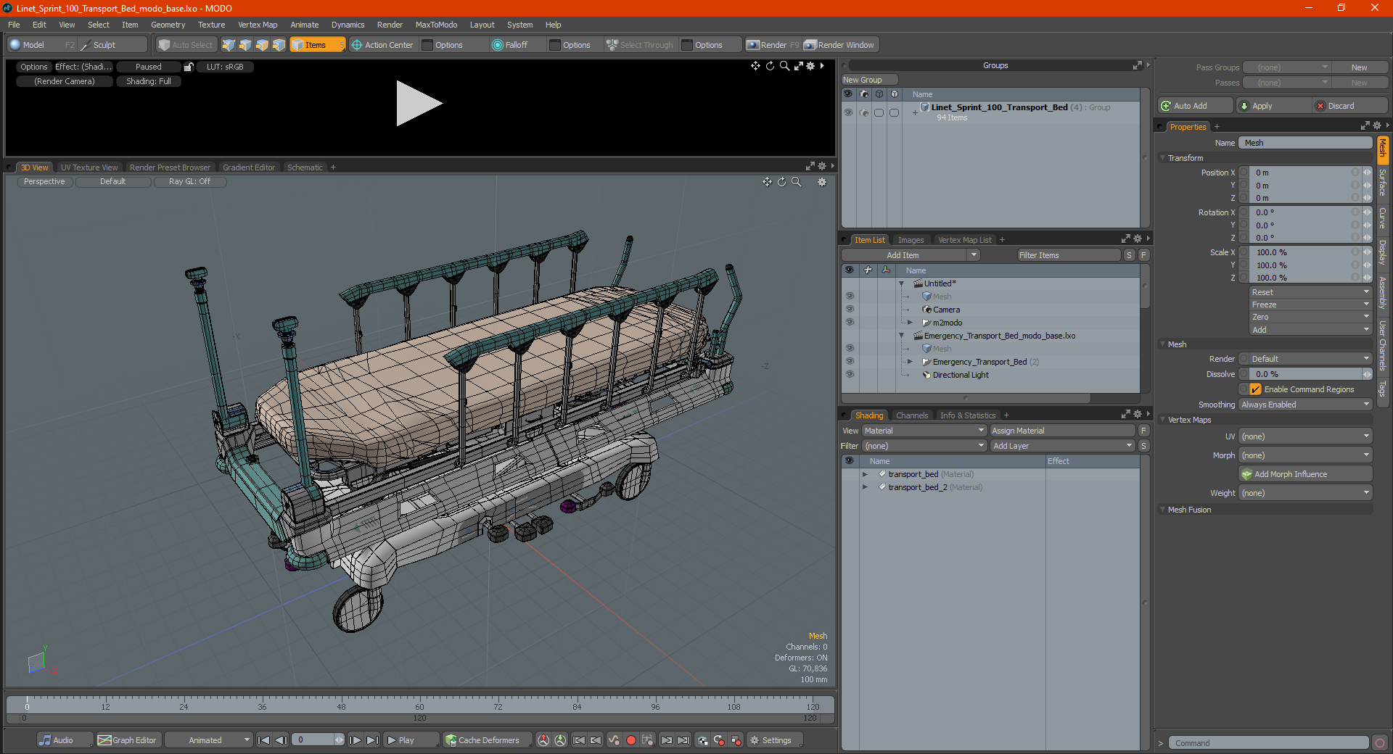The width and height of the screenshot is (1393, 754).
Task: Open the Dynamics menu
Action: [348, 25]
